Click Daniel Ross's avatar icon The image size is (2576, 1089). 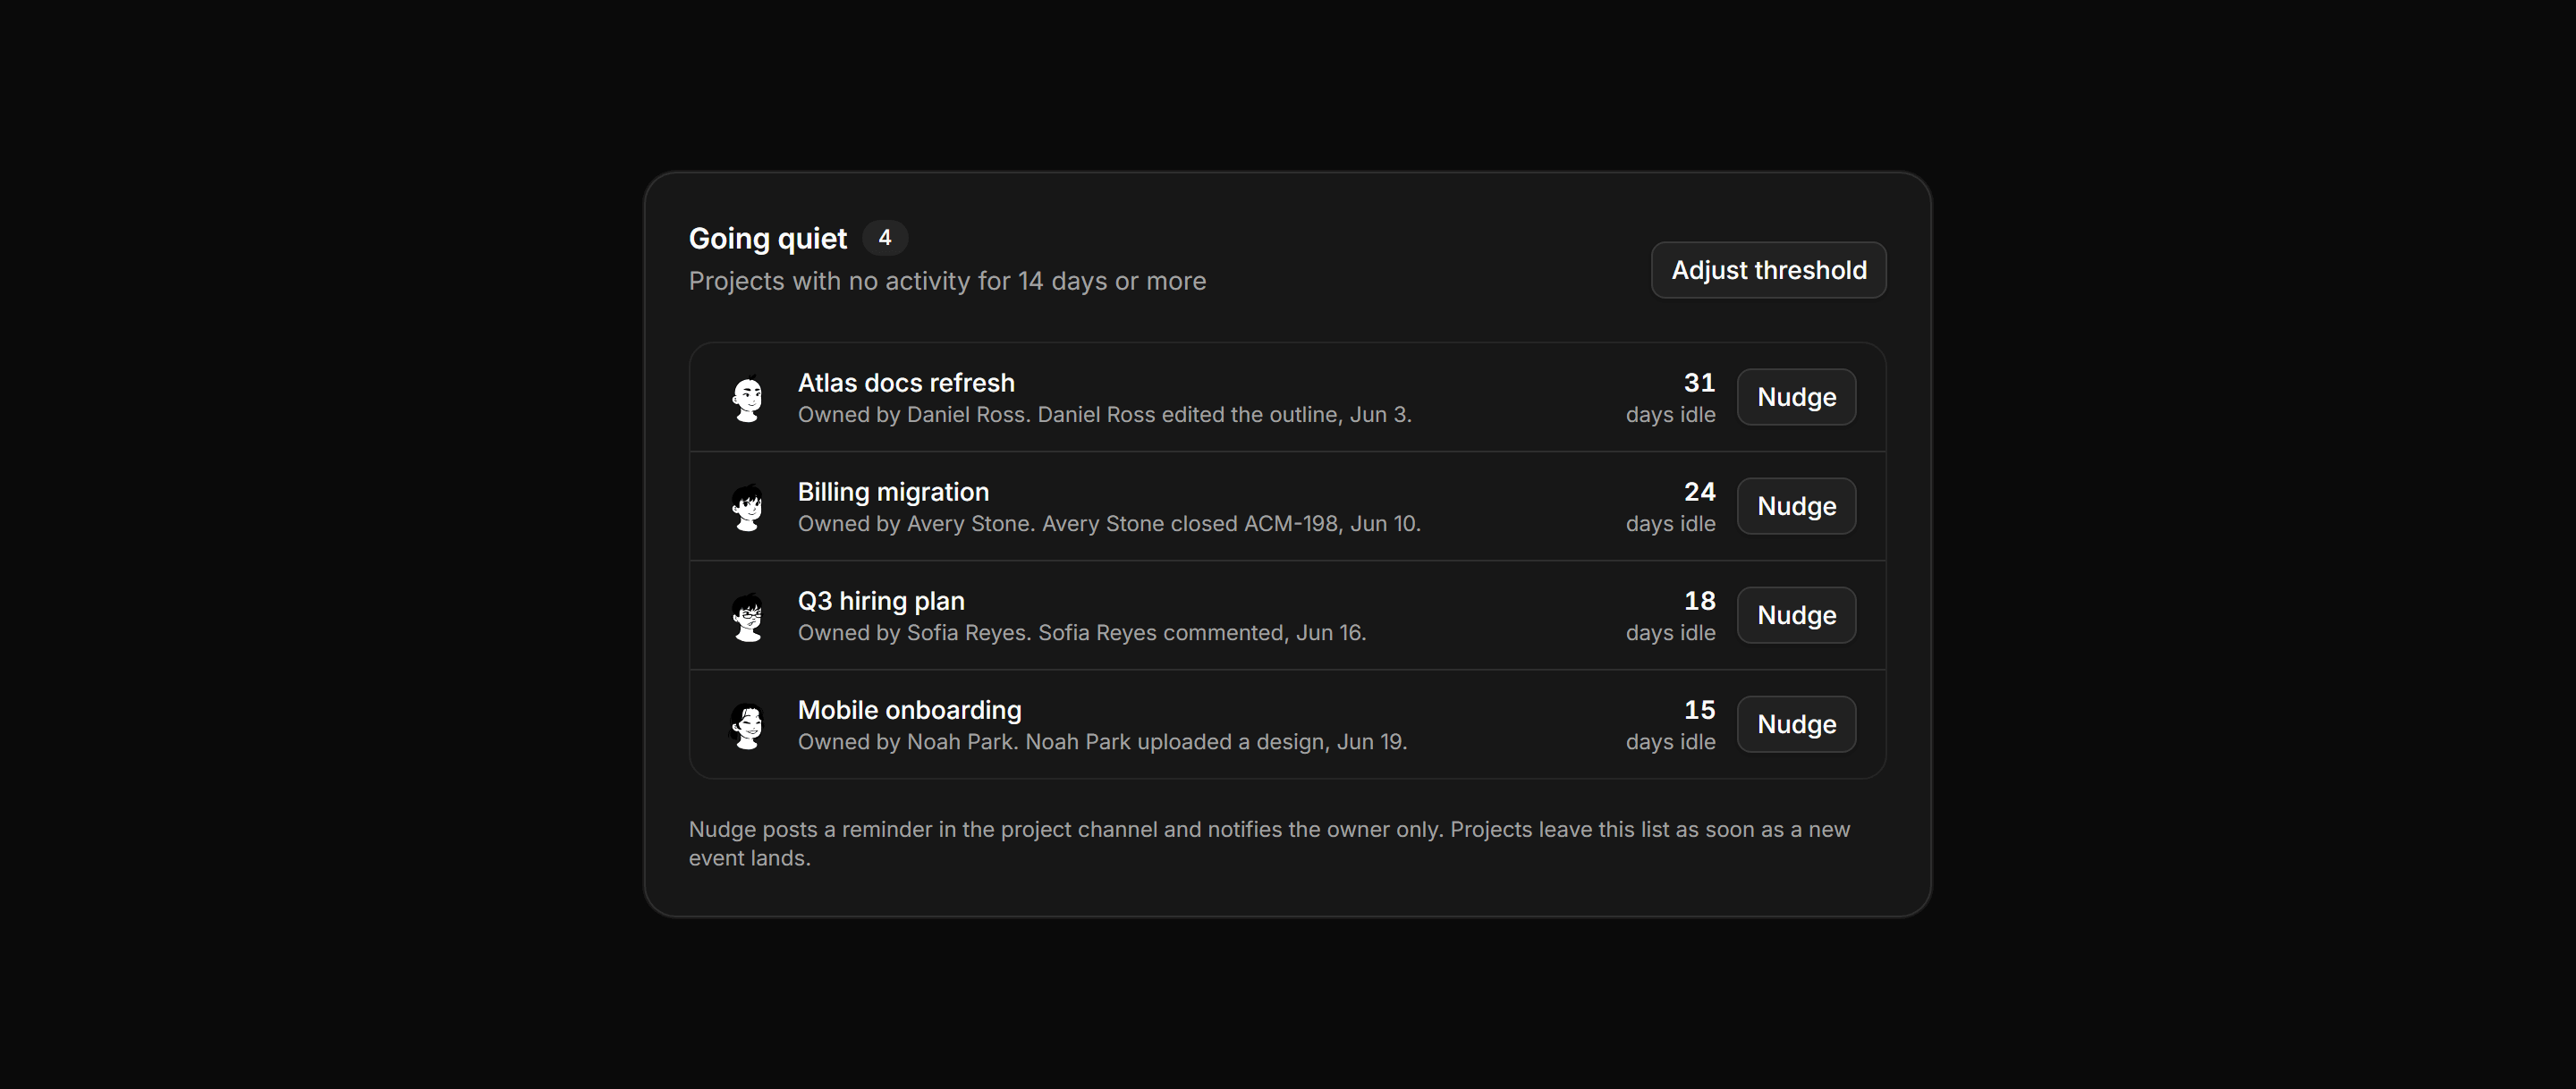[x=748, y=398]
